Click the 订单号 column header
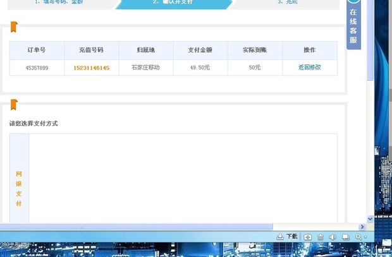This screenshot has width=392, height=257. pyautogui.click(x=37, y=50)
